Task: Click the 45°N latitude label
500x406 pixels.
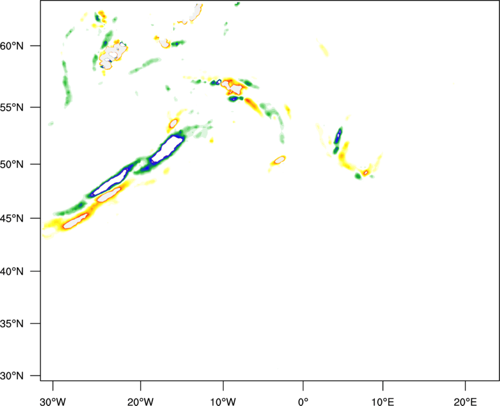Action: [x=12, y=219]
